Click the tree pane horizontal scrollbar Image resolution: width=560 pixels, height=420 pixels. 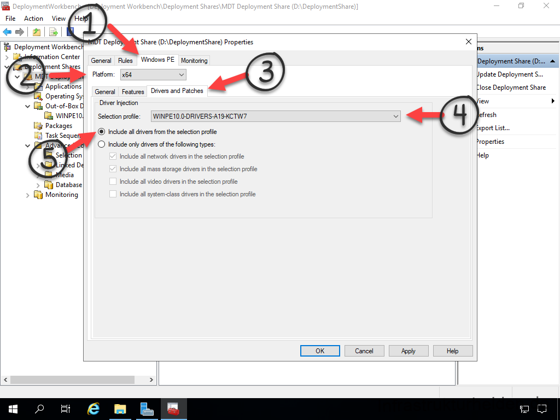[x=73, y=380]
